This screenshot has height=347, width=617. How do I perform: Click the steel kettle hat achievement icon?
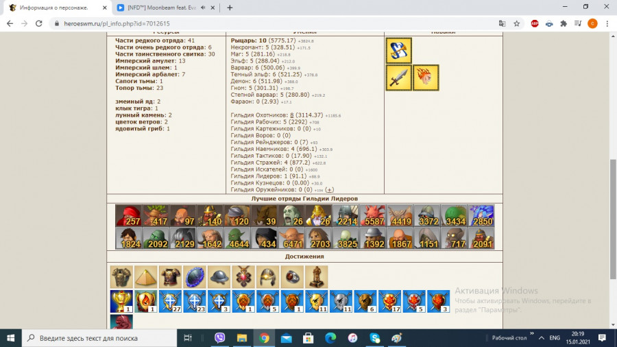(219, 277)
